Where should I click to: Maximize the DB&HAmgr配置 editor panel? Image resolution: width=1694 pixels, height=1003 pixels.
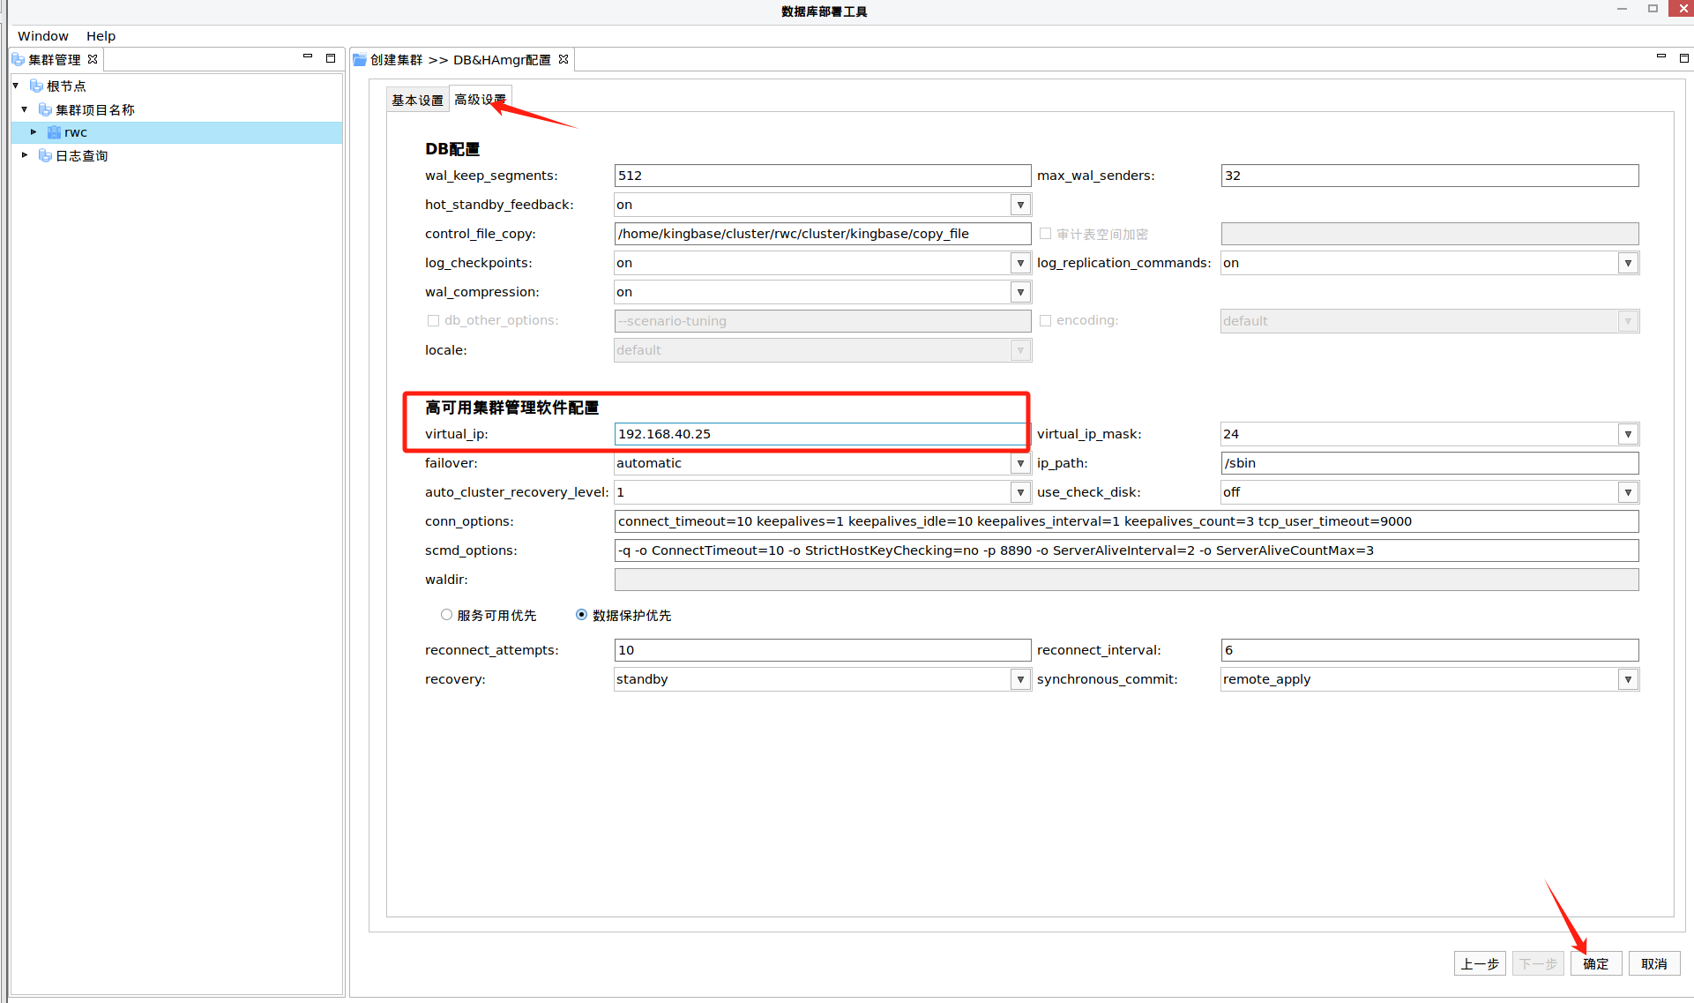point(1683,57)
